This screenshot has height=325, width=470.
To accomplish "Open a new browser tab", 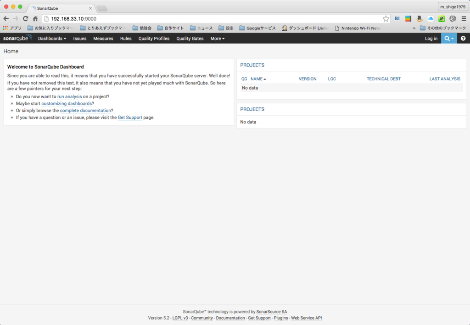I will pyautogui.click(x=102, y=8).
